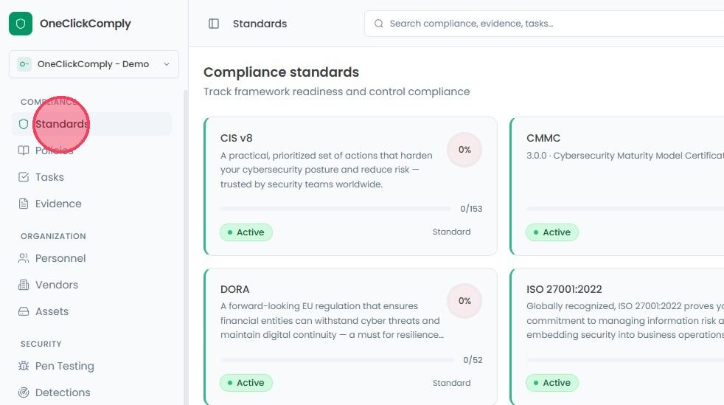
Task: Click the Evidence document icon
Action: 24,204
